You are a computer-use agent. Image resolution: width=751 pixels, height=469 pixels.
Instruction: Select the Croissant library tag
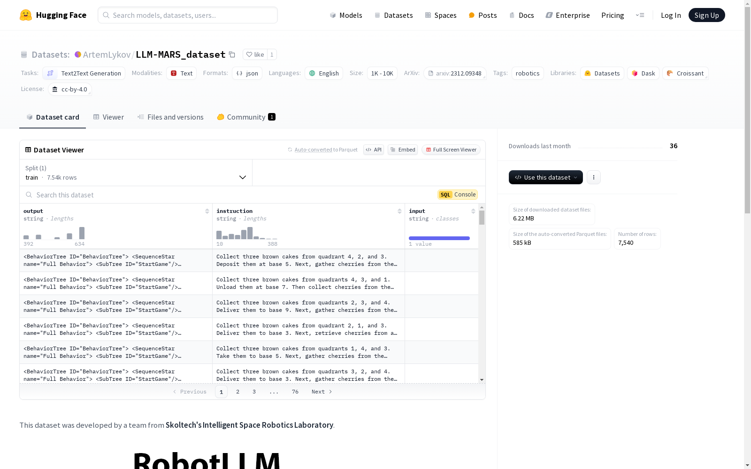[685, 73]
